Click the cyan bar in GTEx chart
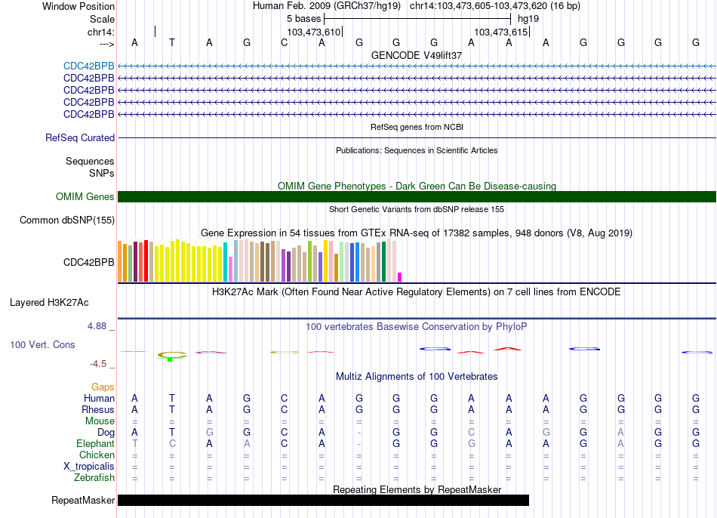 [x=226, y=262]
